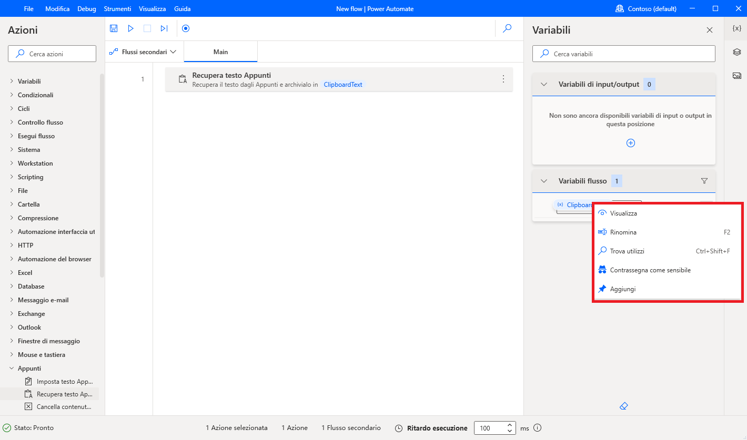The image size is (747, 440).
Task: Run the flow with the play icon
Action: point(130,28)
